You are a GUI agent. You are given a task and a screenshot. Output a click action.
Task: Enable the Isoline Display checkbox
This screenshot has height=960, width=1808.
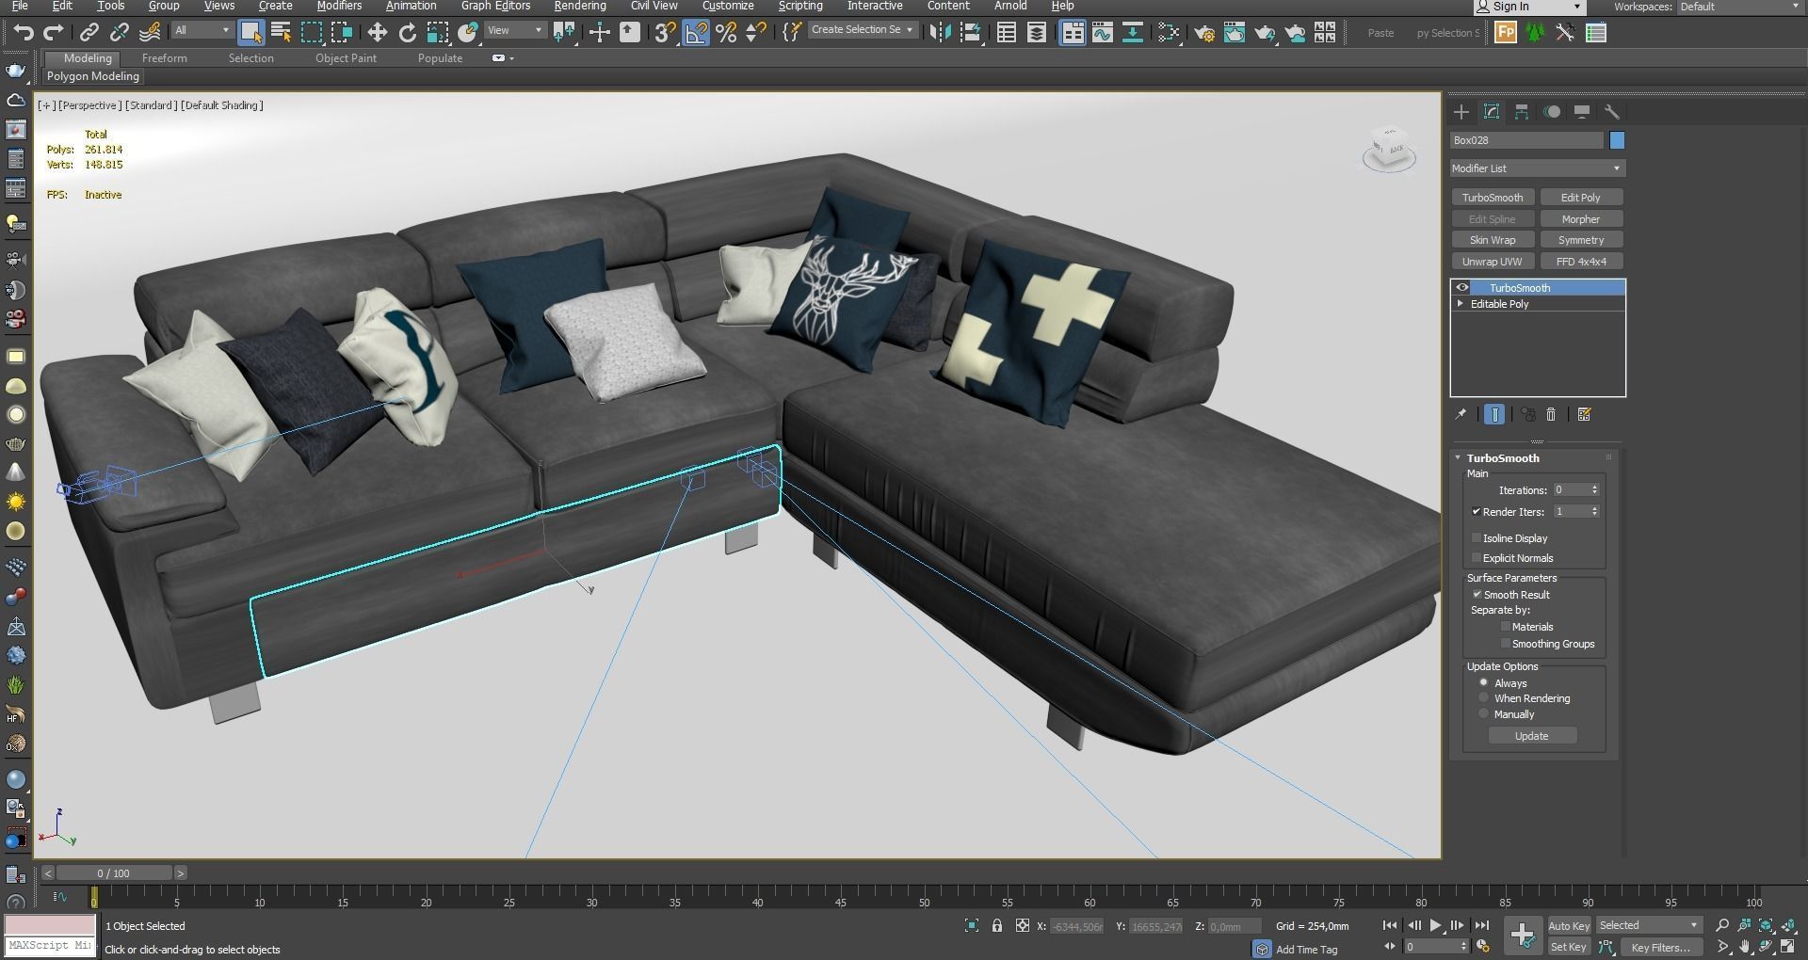tap(1477, 537)
